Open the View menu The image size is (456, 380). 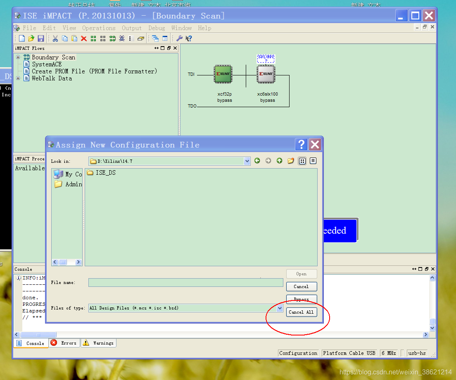click(69, 28)
